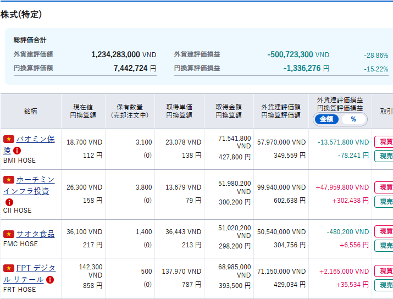Click the Vietnam flag icon beside ホーチミンインフラ投資

[x=8, y=180]
